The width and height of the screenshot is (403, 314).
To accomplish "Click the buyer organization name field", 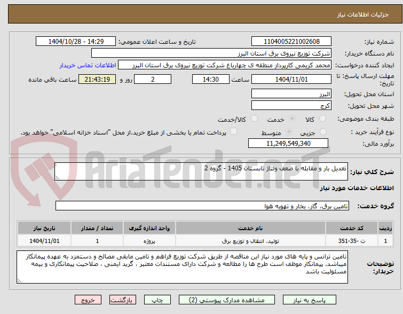I will [x=211, y=53].
